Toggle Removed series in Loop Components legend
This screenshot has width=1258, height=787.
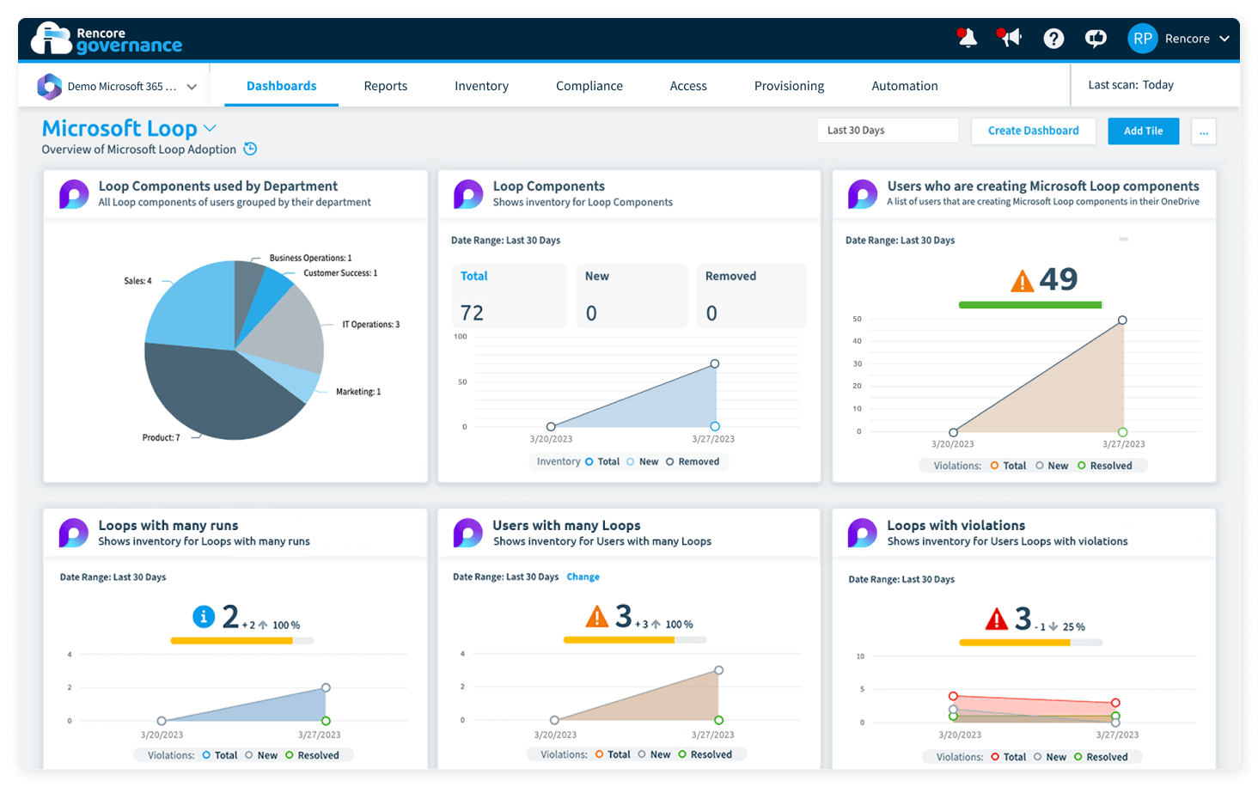693,461
